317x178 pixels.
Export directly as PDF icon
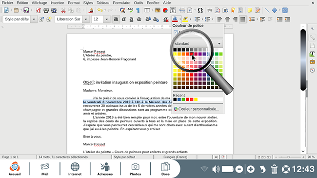pos(38,10)
